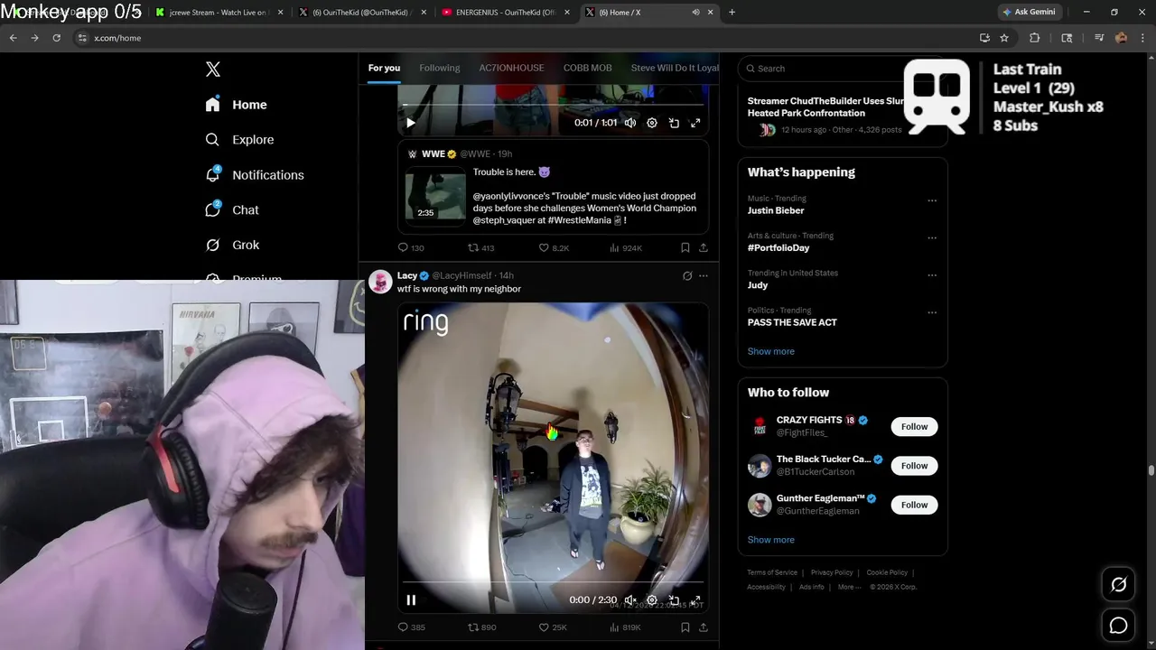Open the X logo home link
This screenshot has height=650, width=1156.
pos(213,70)
